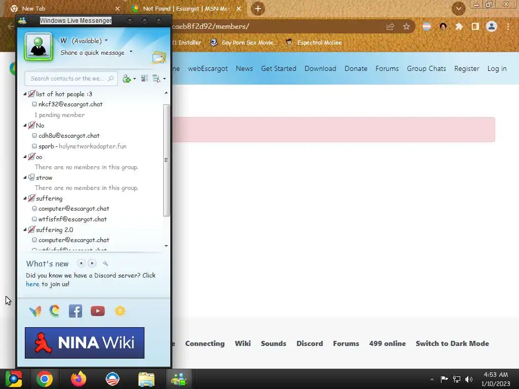Collapse the 'strow' group
This screenshot has width=519, height=389.
pos(25,178)
